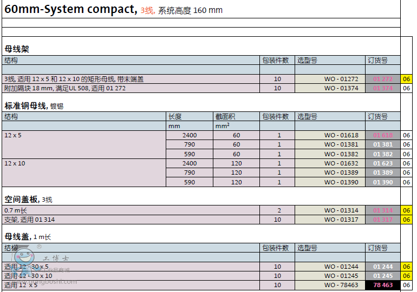Select yellow 06 cell next to 01 245
417x292 pixels.
[407, 276]
